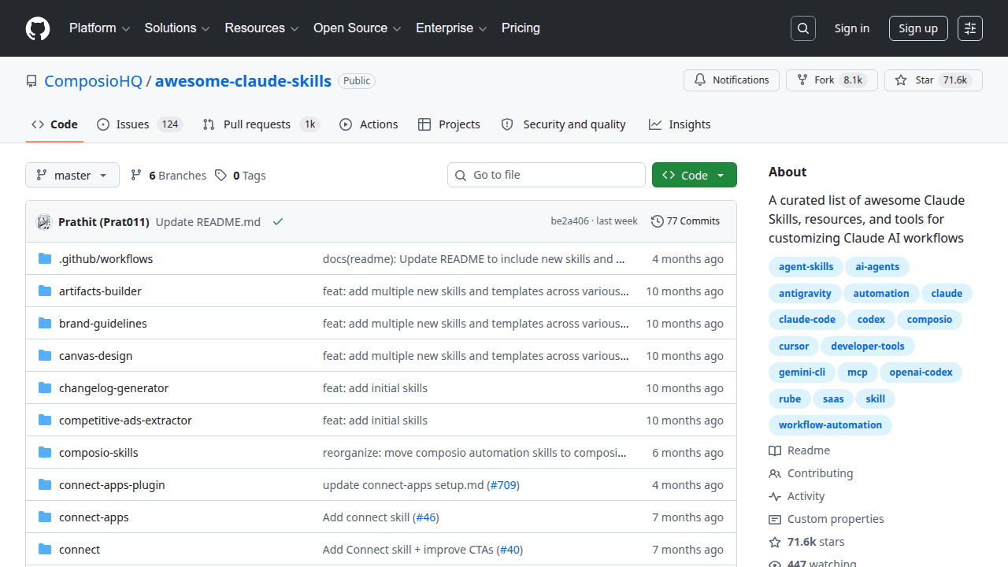Open the 77 Commits history

[685, 221]
